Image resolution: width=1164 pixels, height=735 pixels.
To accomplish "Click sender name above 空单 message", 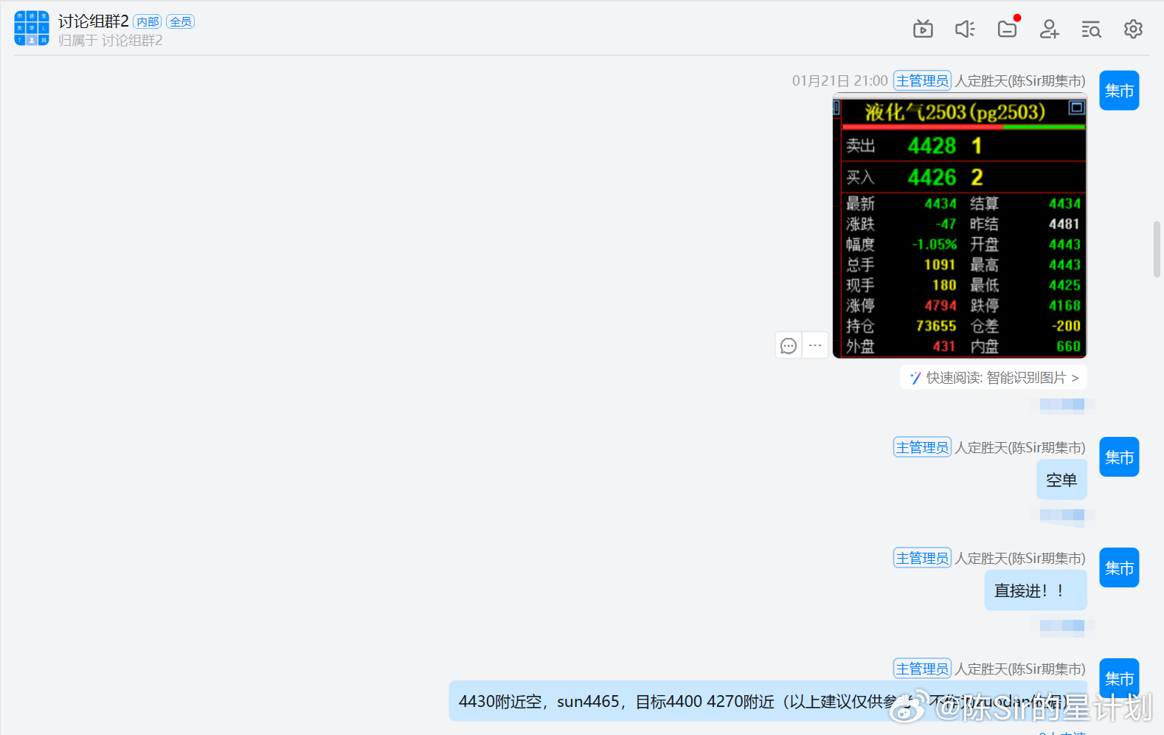I will [1020, 447].
